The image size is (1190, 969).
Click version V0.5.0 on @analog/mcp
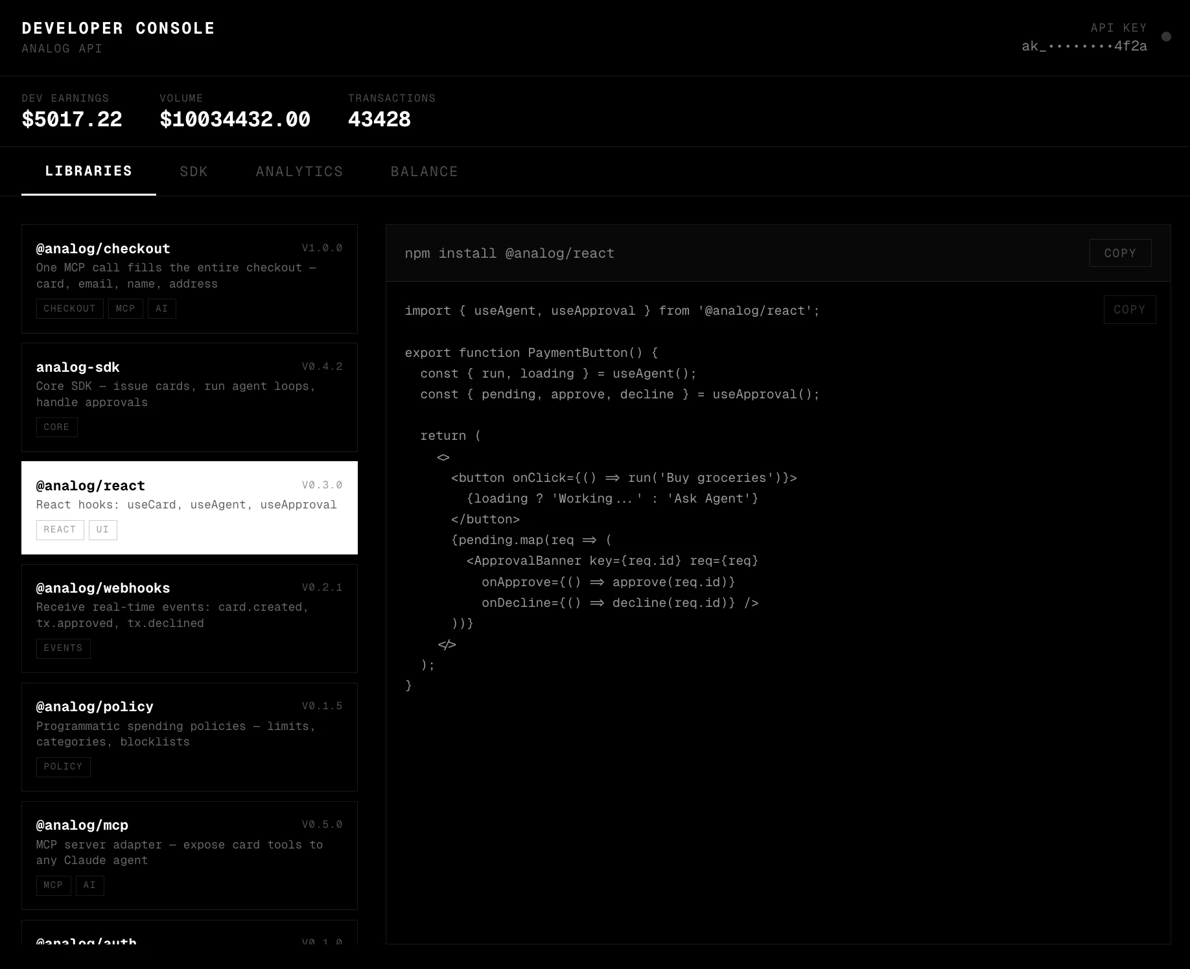coord(322,825)
